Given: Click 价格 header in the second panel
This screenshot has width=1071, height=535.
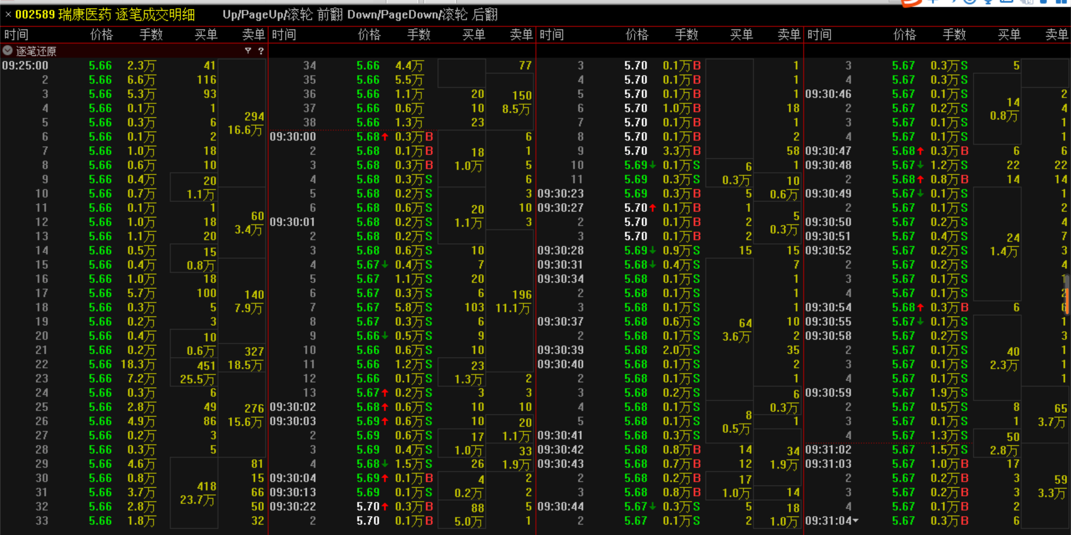Looking at the screenshot, I should pyautogui.click(x=369, y=35).
